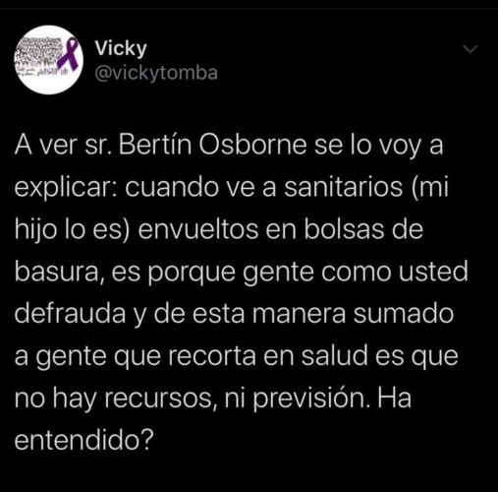Click the word "sumado" in the tweet
This screenshot has width=498, height=492.
pyautogui.click(x=404, y=314)
